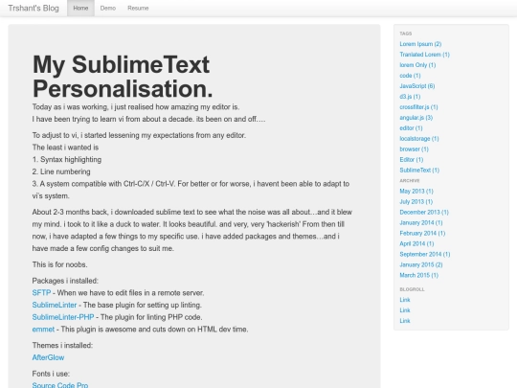Open the capitalized Editor (1) tag
The image size is (517, 388).
[411, 160]
